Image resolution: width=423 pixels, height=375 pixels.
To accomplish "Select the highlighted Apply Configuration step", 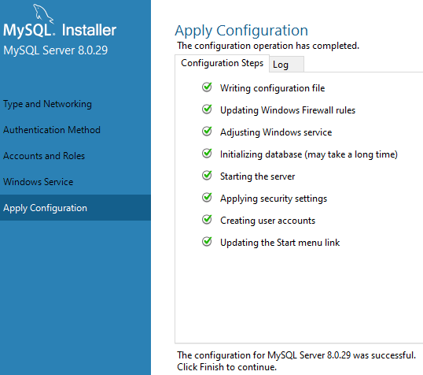I will pyautogui.click(x=75, y=208).
